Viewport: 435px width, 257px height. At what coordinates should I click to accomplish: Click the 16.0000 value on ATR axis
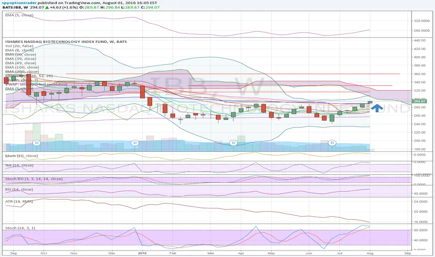(x=421, y=222)
